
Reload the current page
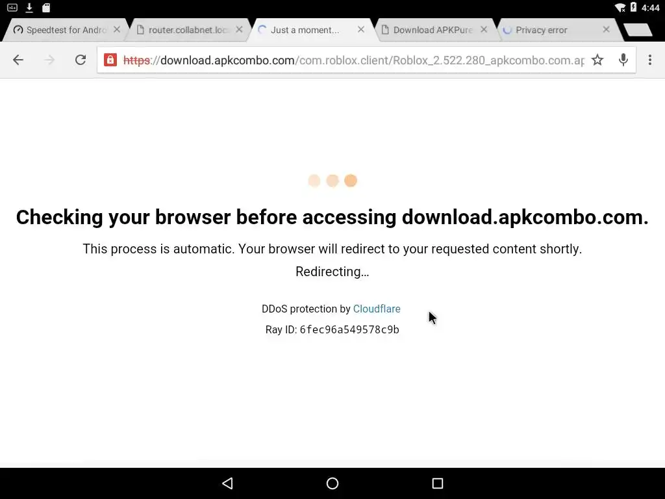click(81, 60)
